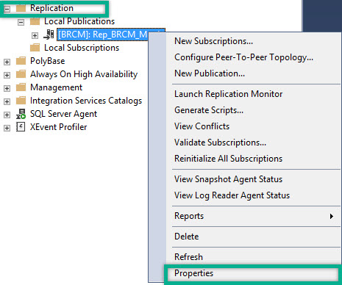
Task: Select the Local Subscriptions label
Action: [x=82, y=48]
